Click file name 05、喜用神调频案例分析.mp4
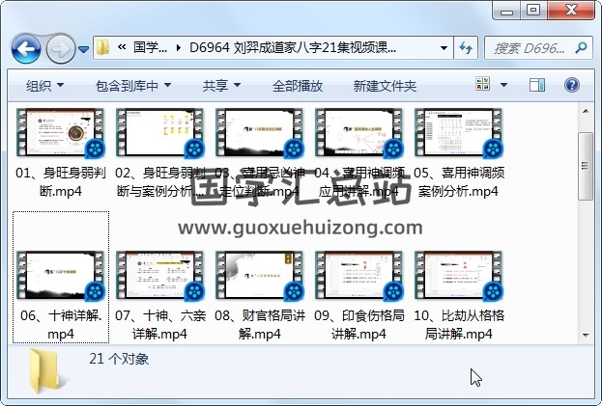This screenshot has height=406, width=602. (459, 182)
